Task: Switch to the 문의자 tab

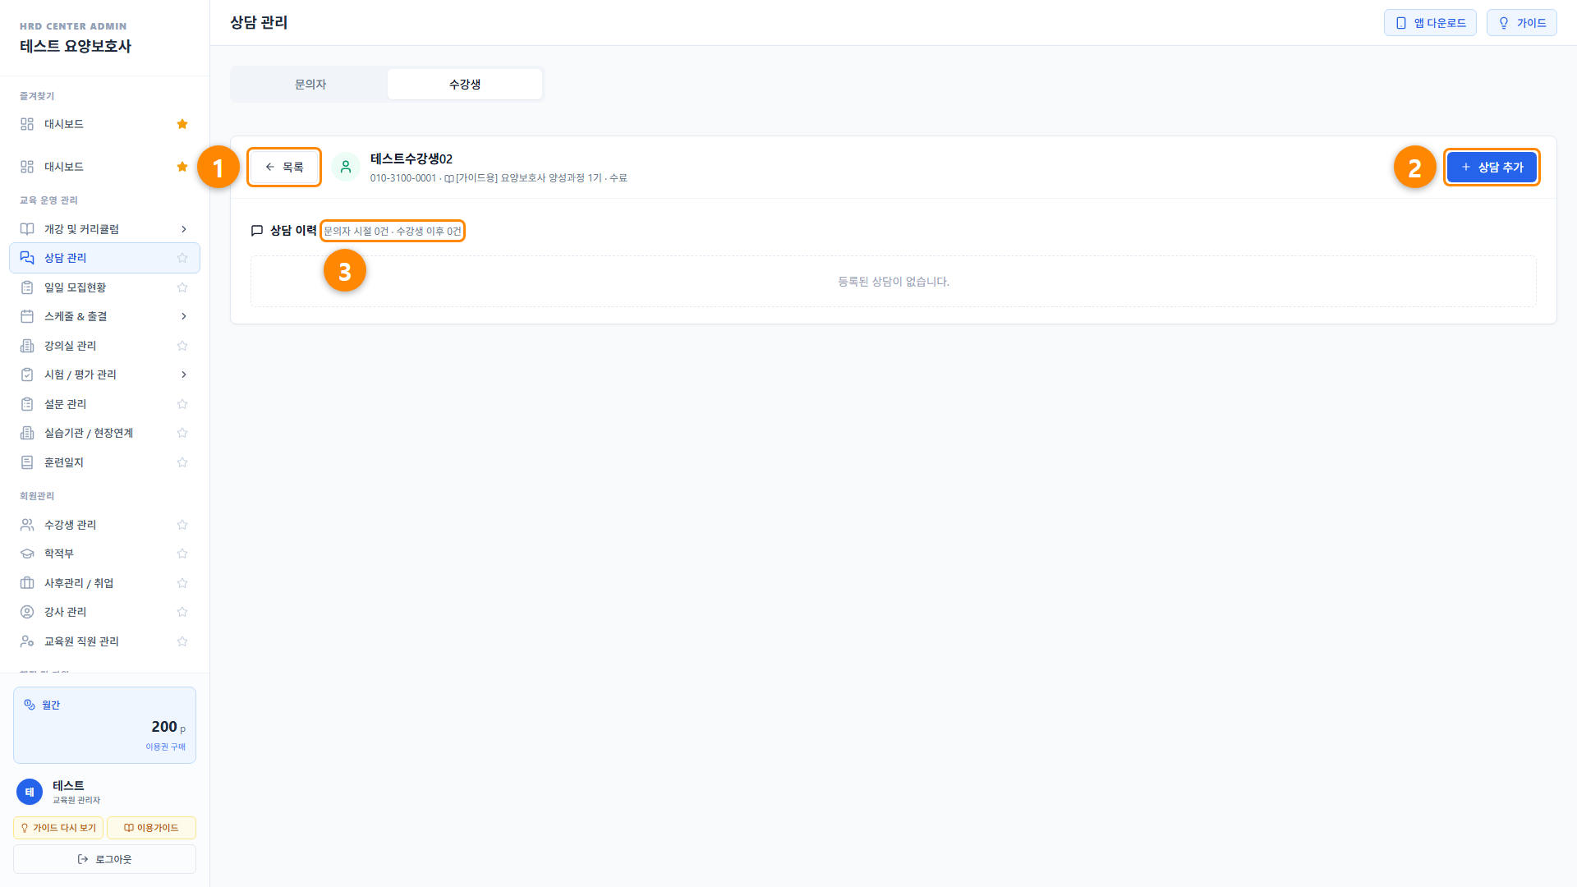Action: [310, 85]
